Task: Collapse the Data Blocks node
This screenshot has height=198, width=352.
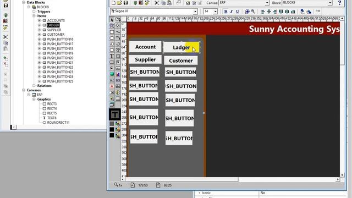Action: pos(23,2)
